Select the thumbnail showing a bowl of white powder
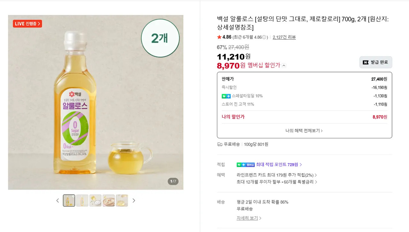 pyautogui.click(x=96, y=200)
